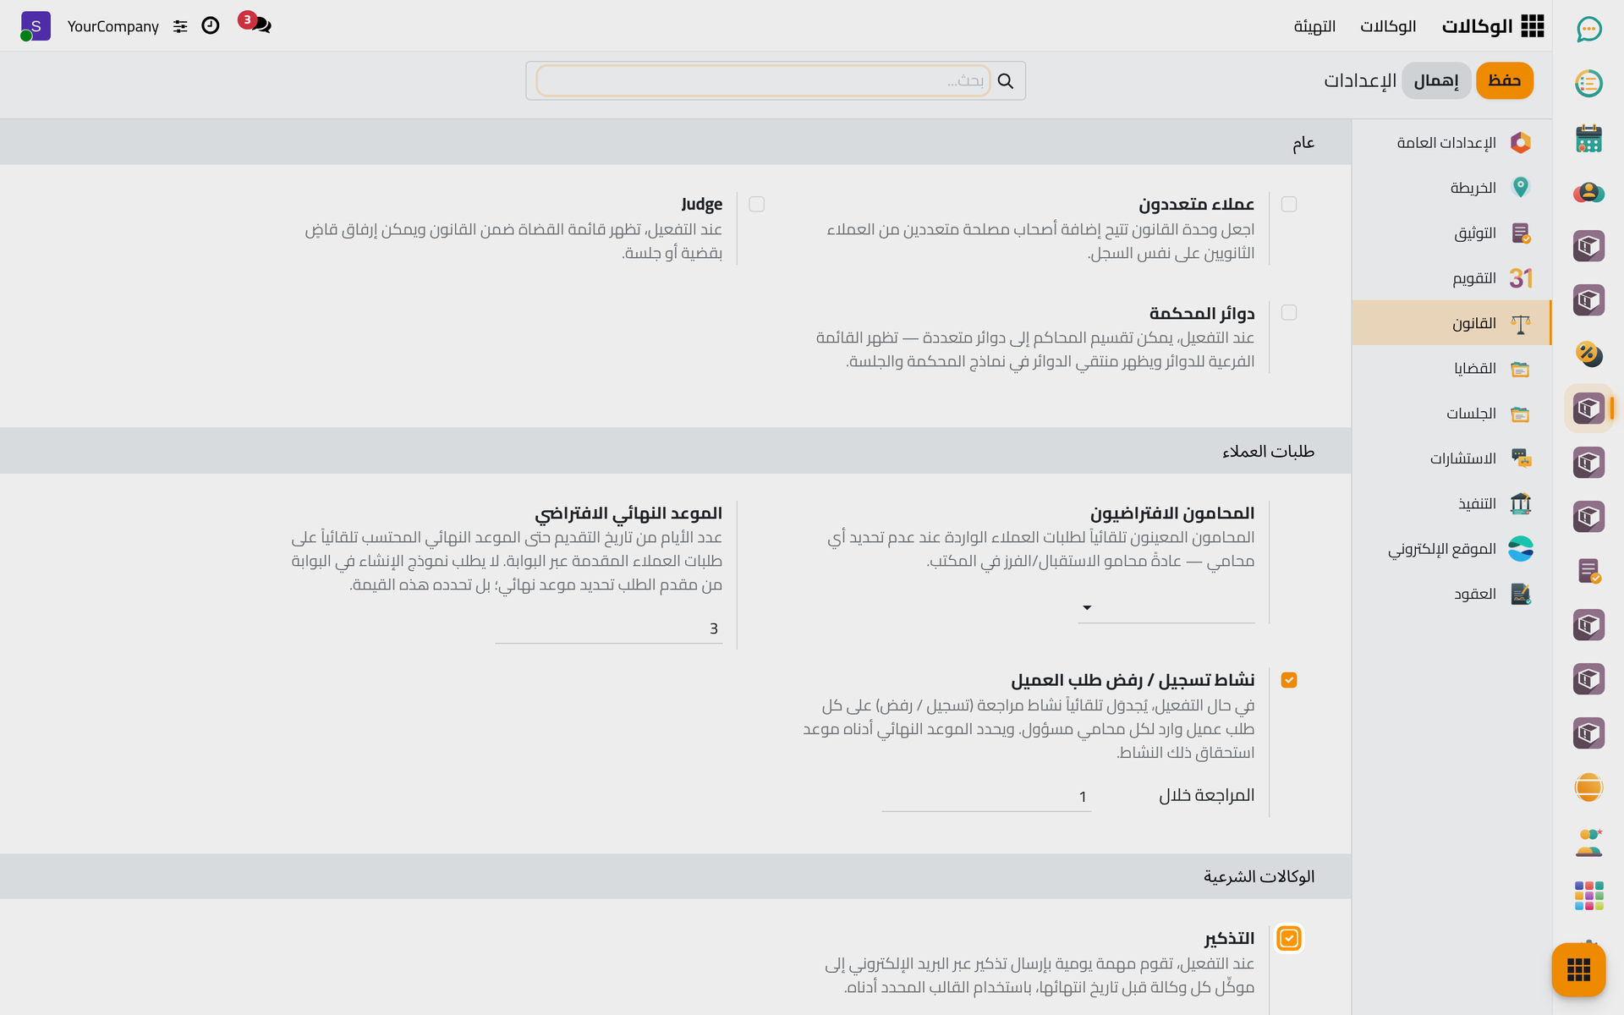Enable the Judge checkbox
Image resolution: width=1624 pixels, height=1015 pixels.
pyautogui.click(x=757, y=204)
